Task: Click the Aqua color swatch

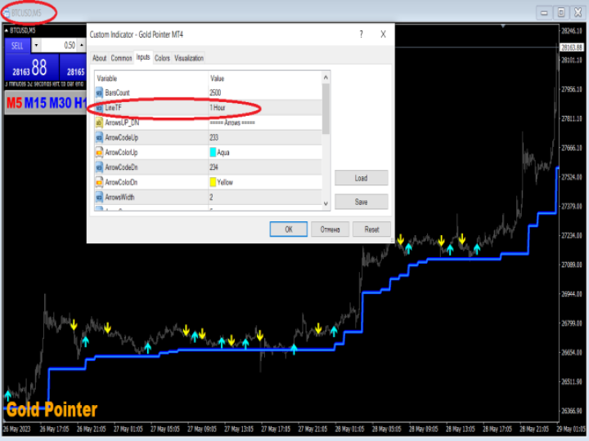Action: point(213,152)
